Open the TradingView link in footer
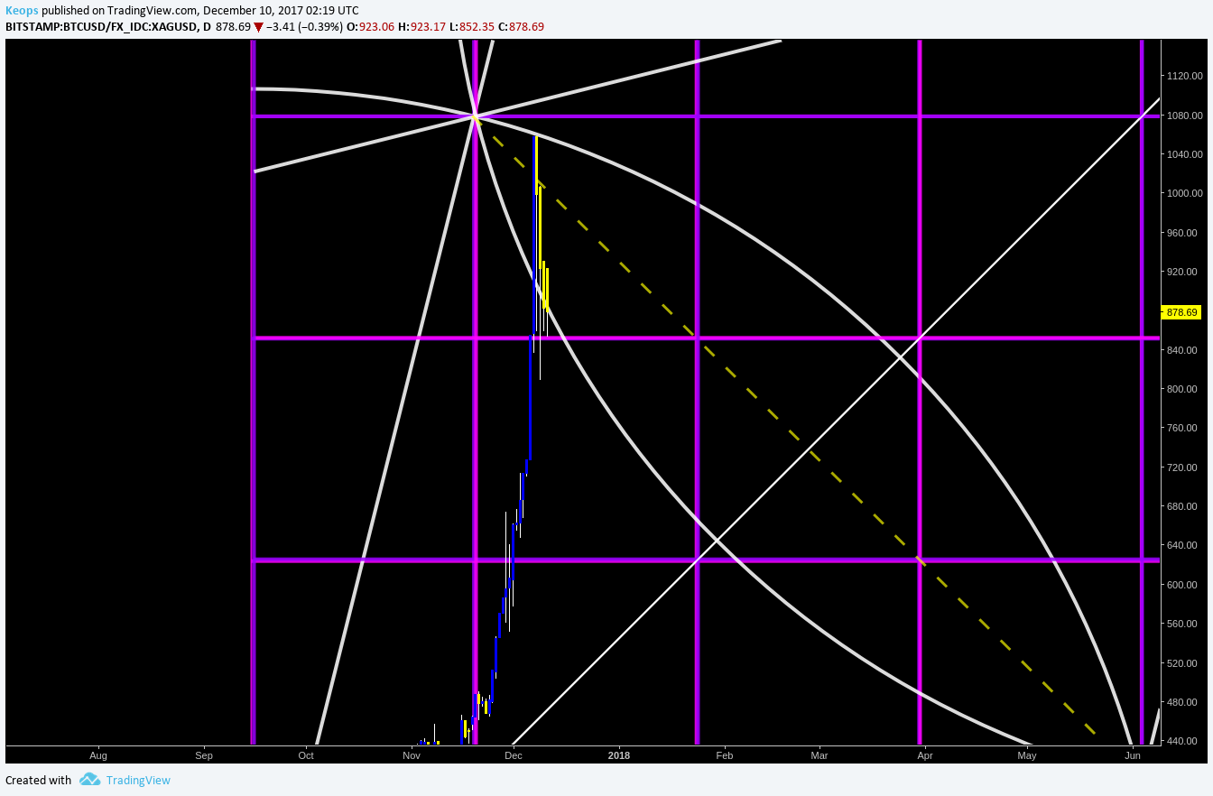Viewport: 1213px width, 796px height. pos(138,780)
